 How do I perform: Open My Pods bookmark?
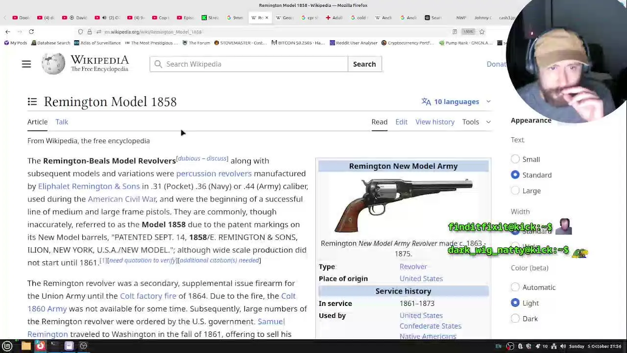pos(16,43)
